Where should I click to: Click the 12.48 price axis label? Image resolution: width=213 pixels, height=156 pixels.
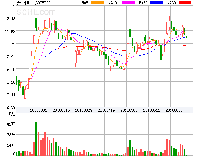pyautogui.click(x=10, y=19)
